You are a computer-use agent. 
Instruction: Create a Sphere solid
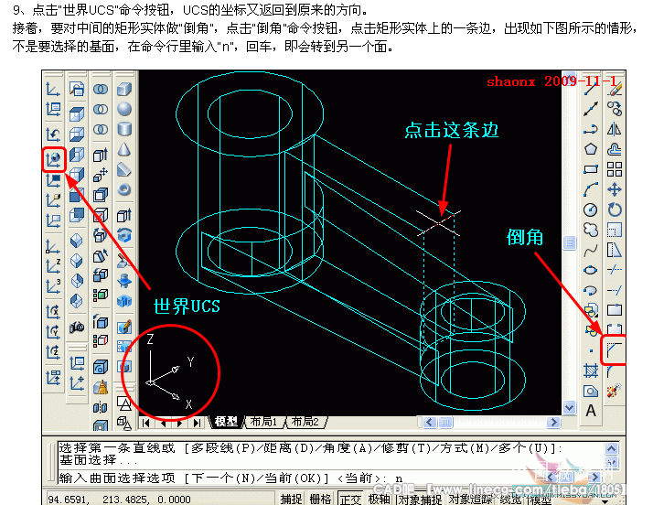tap(124, 109)
